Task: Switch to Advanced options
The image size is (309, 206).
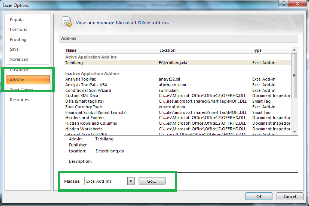Action: (x=19, y=59)
